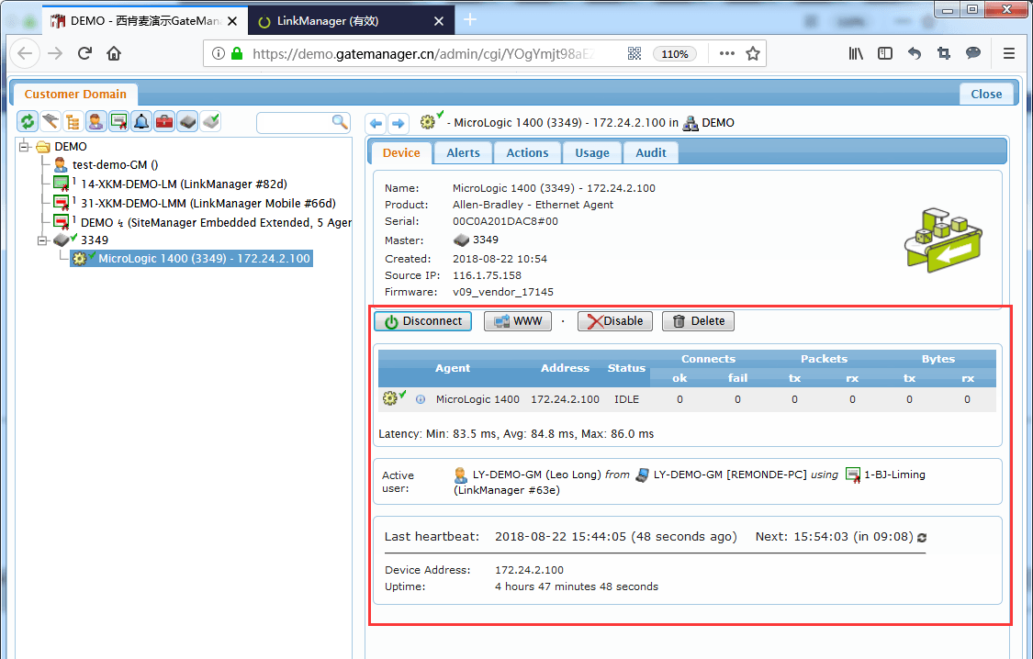Click the crop screenshot icon in browser toolbar

click(943, 53)
